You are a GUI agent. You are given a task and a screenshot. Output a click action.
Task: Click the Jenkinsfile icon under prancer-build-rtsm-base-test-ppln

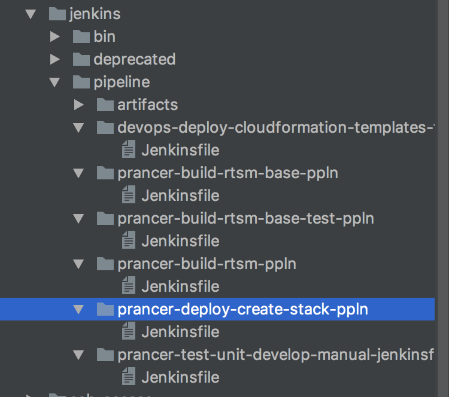(128, 241)
